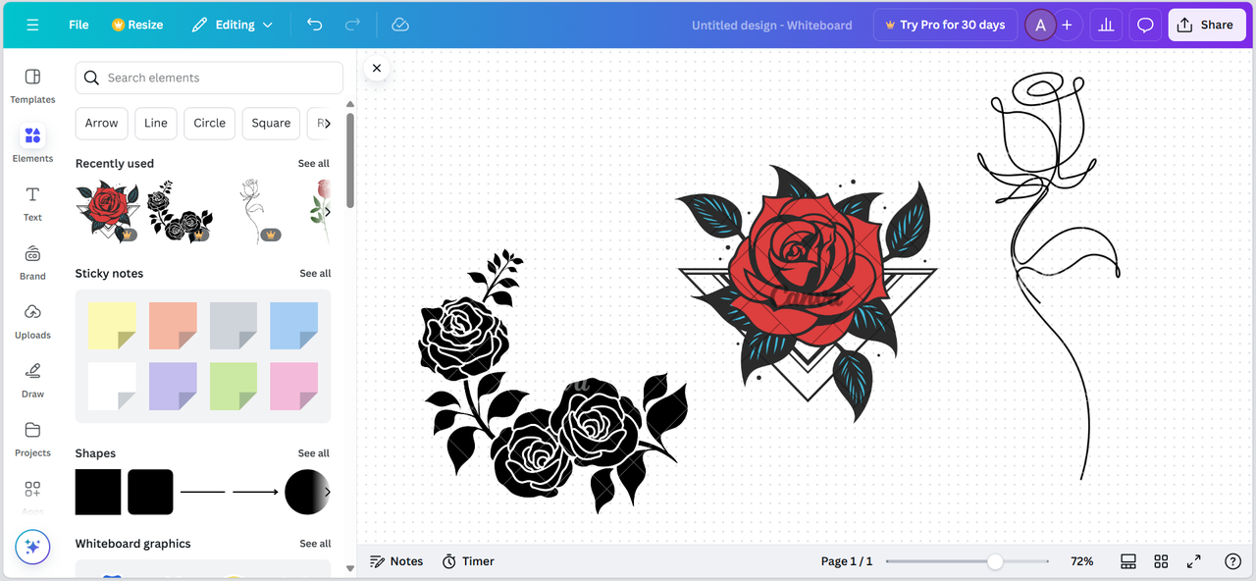Add the gray sticky note
Viewport: 1256px width, 581px height.
coord(234,326)
